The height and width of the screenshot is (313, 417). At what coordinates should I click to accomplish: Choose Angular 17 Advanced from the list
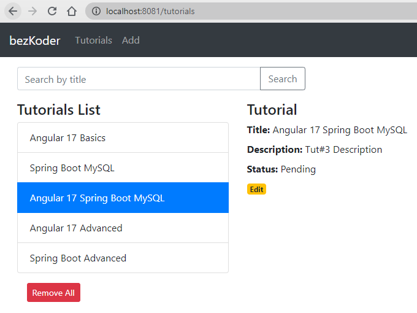(x=123, y=228)
